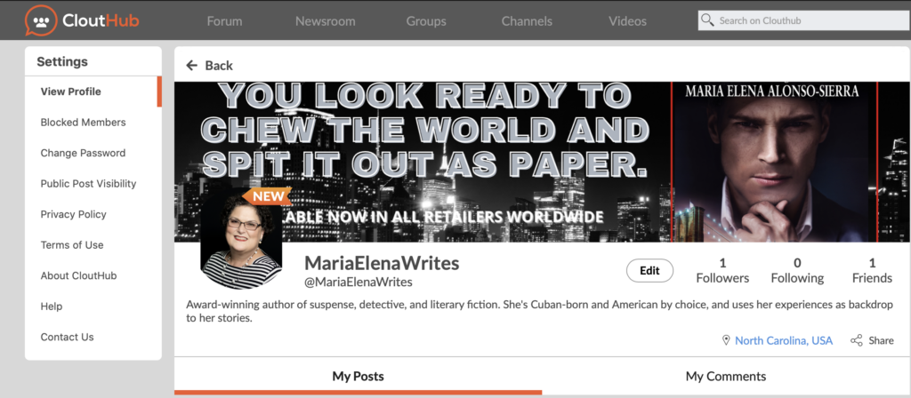
Task: Open the Forum nav item
Action: [x=224, y=21]
